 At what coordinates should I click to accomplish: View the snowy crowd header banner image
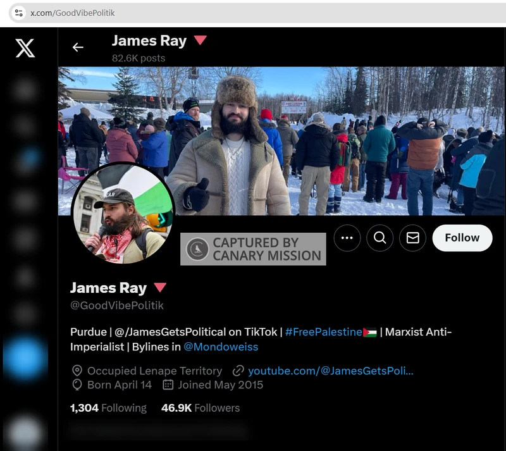[x=281, y=141]
